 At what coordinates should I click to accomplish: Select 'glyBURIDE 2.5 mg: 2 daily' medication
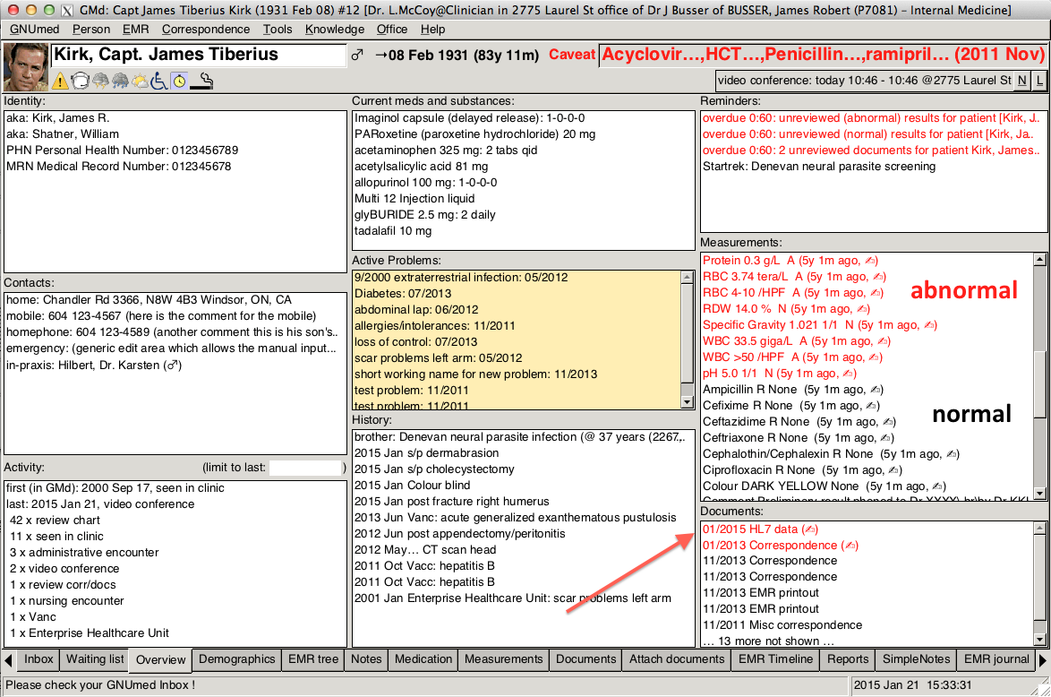(425, 215)
